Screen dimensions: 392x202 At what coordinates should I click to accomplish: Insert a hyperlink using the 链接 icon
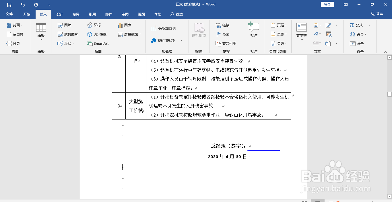click(223, 25)
